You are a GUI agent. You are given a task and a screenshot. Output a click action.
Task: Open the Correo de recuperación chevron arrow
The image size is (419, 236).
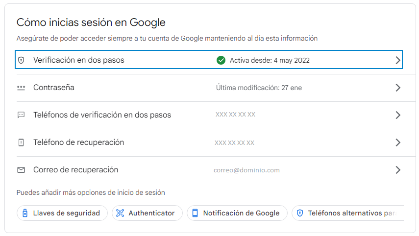(x=398, y=170)
